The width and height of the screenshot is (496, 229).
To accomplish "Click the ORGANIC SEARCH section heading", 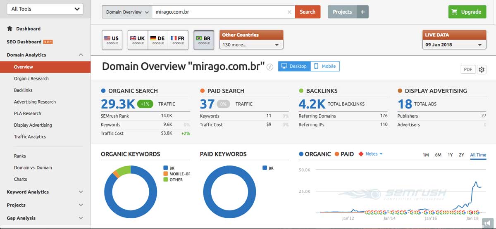I will (133, 91).
